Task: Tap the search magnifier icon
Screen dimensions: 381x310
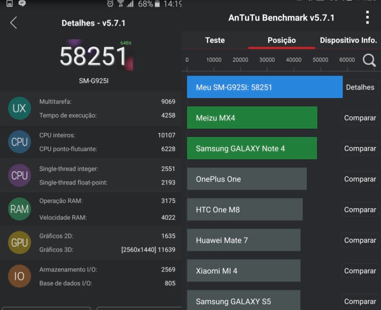Action: click(x=369, y=60)
